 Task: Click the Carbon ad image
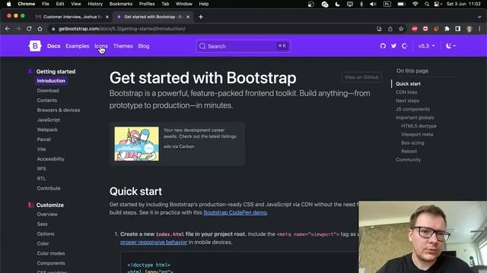coord(136,143)
